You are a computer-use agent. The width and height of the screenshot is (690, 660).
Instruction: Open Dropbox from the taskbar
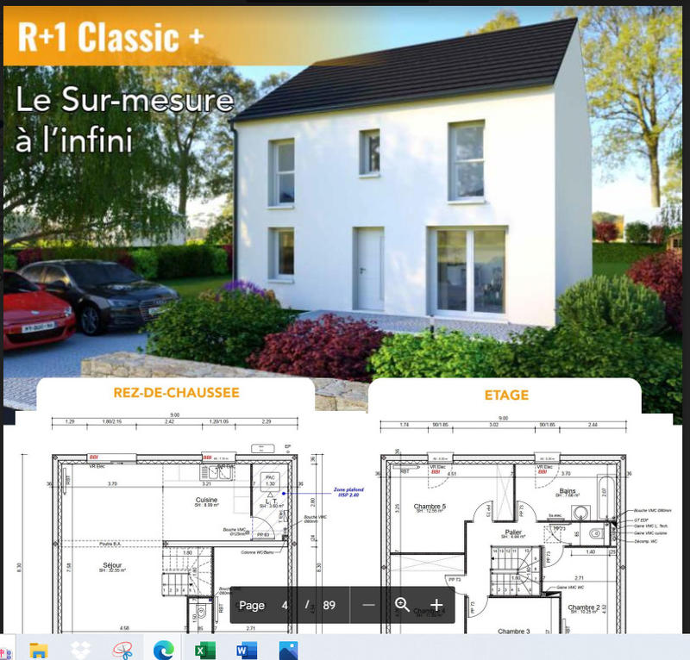tap(80, 650)
